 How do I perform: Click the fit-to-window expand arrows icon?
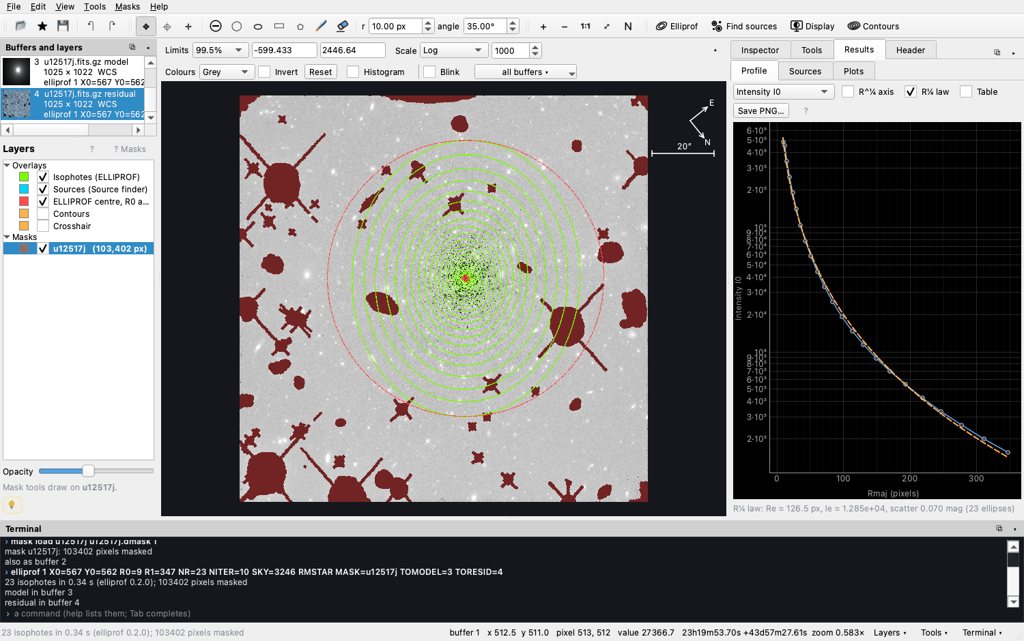(607, 27)
